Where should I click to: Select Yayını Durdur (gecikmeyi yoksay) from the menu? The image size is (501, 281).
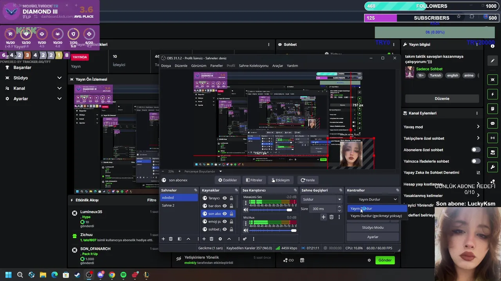pos(376,216)
